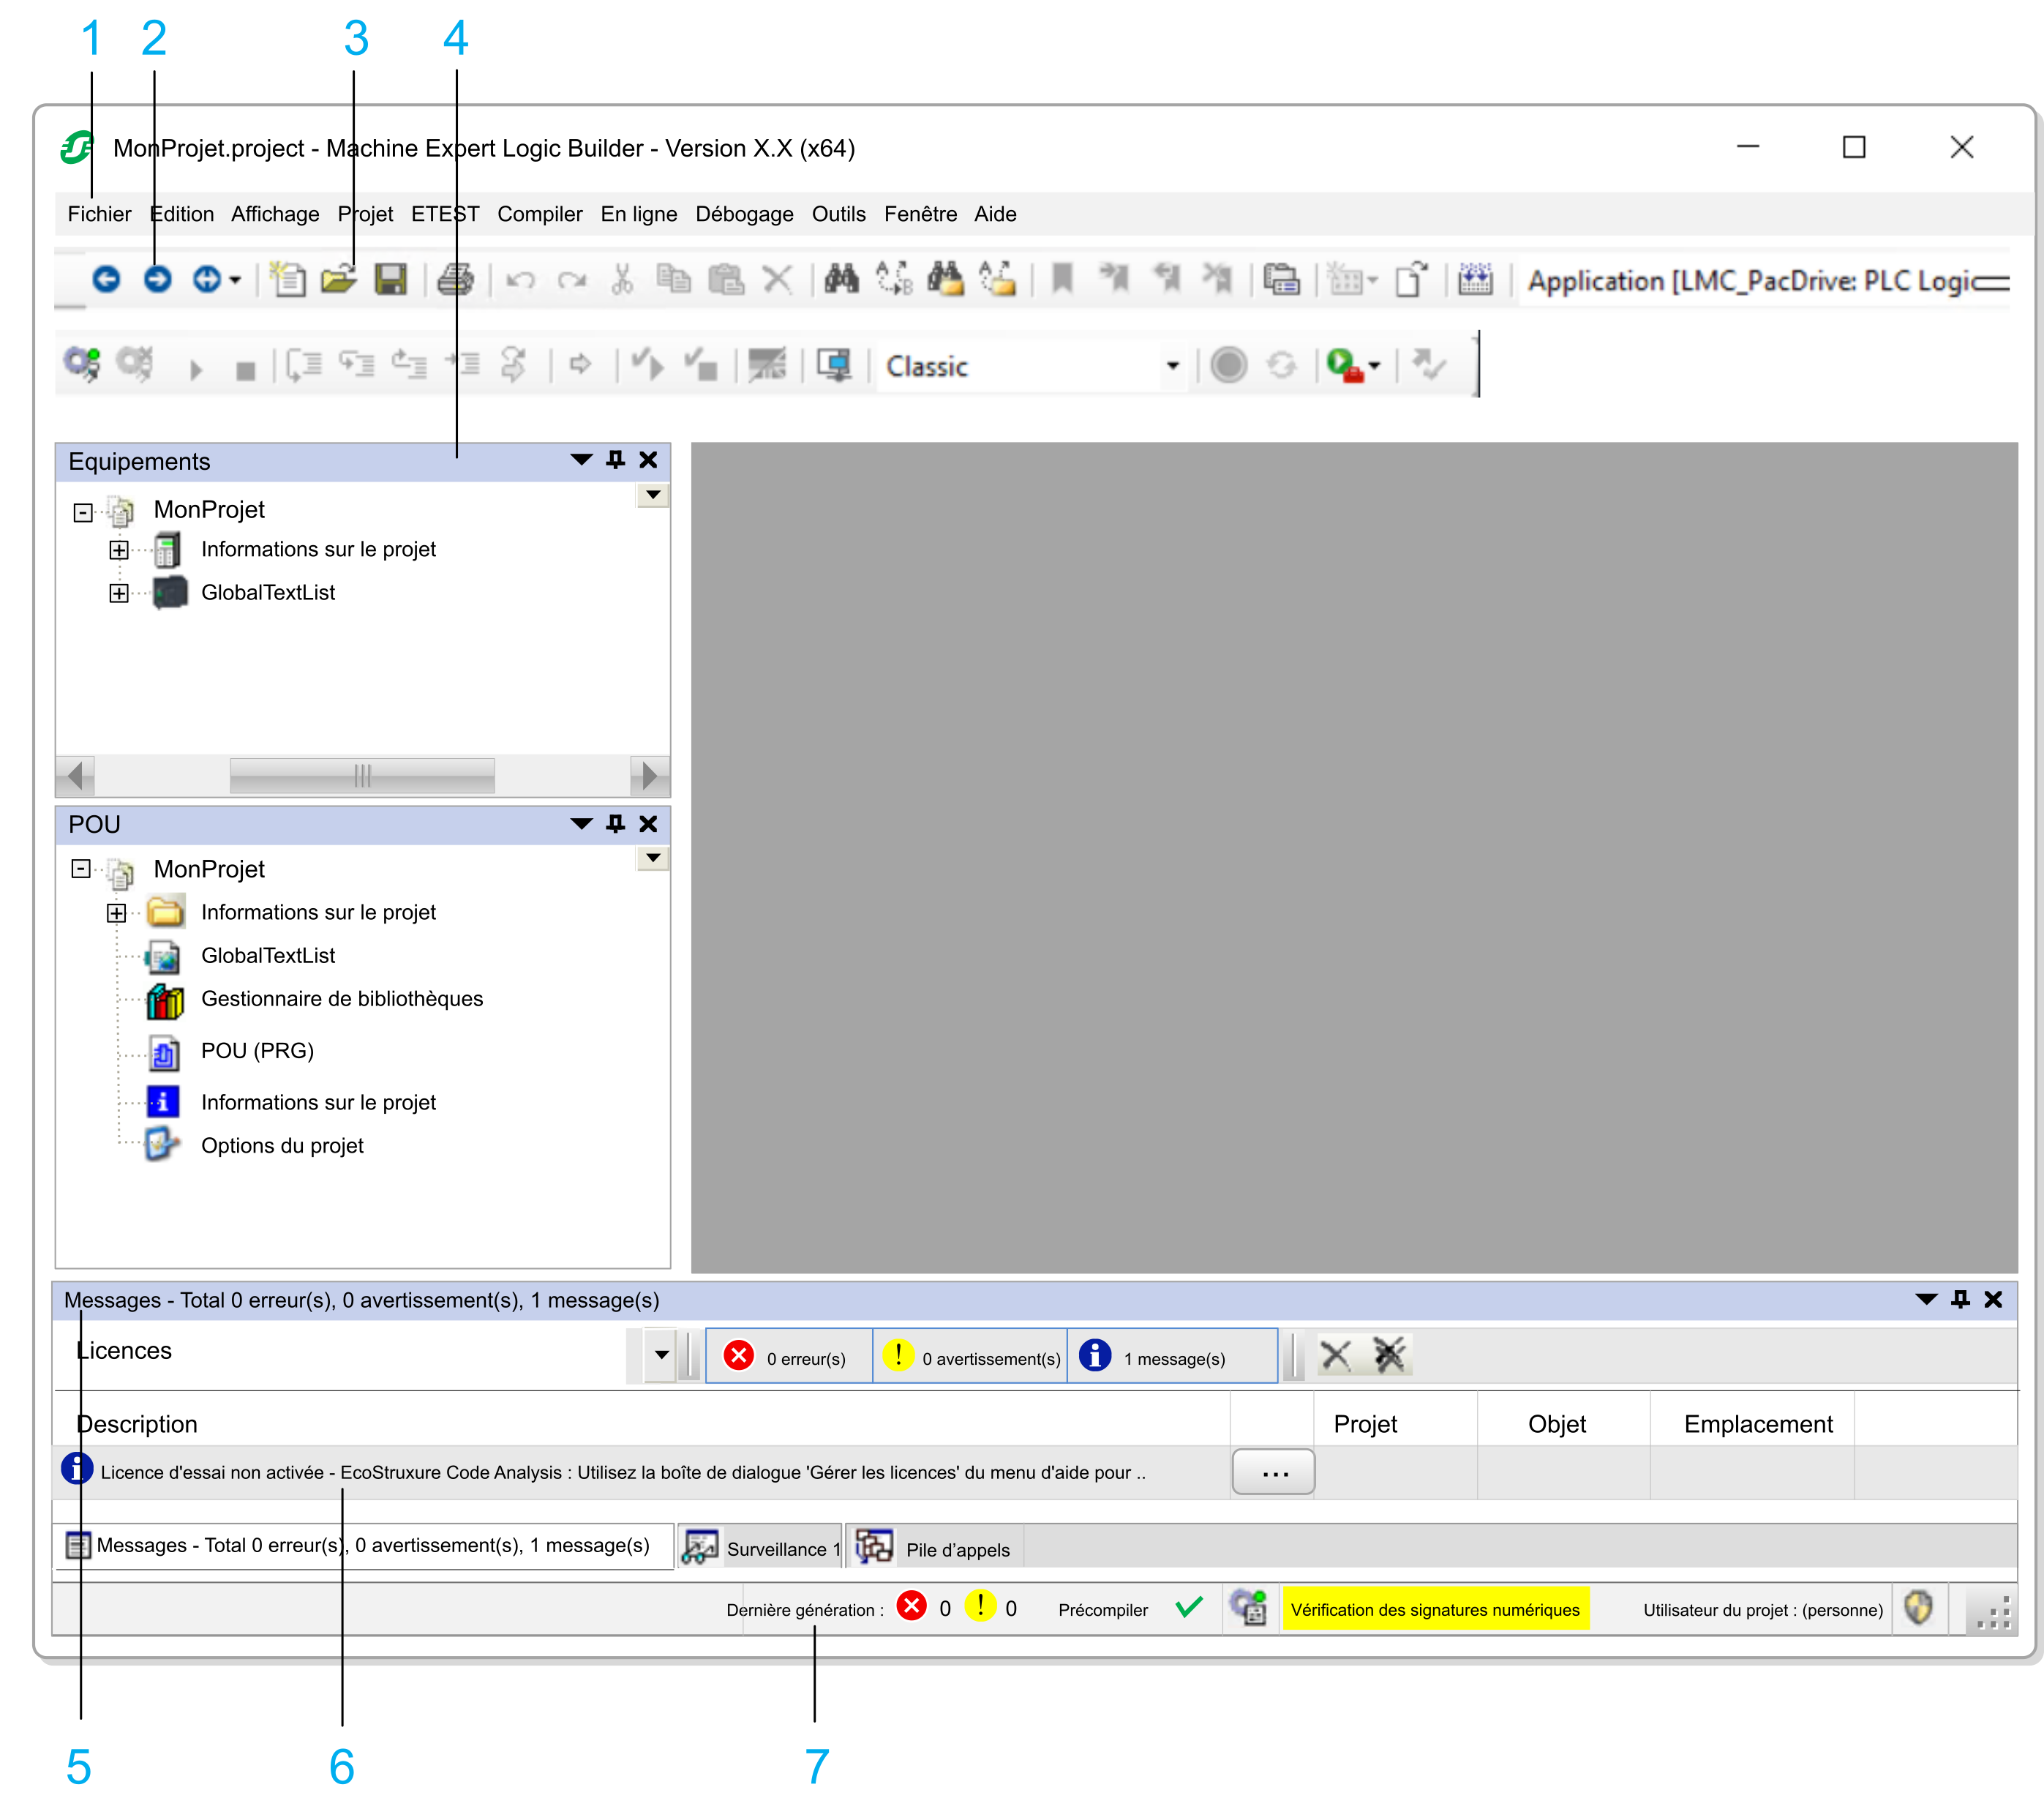Click the Copy toolbar icon
2044x1809 pixels.
674,279
